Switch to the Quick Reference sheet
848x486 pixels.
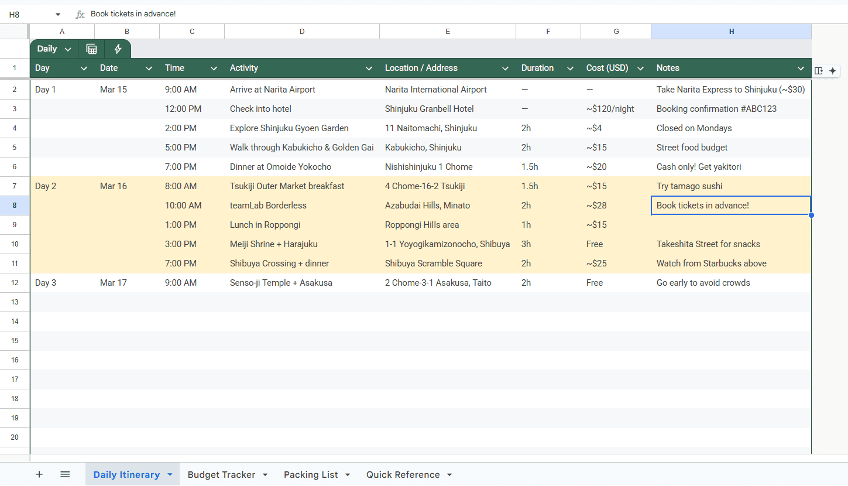point(403,474)
